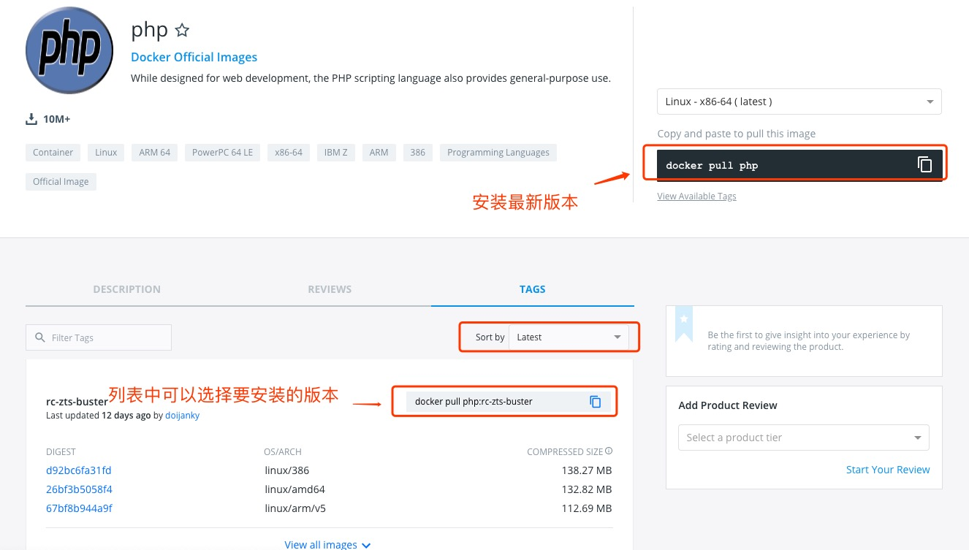Expand View all images
Screen dimensions: 969x550
[x=327, y=543]
